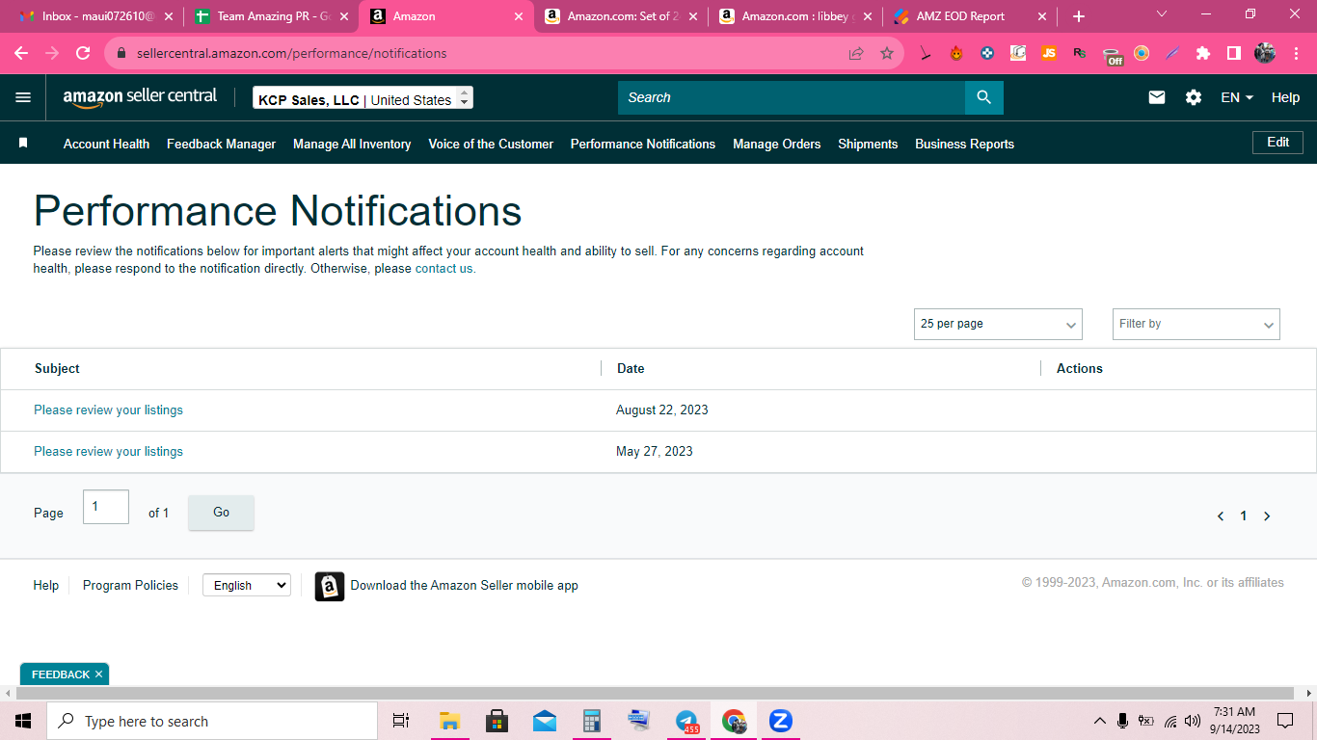The width and height of the screenshot is (1317, 740).
Task: Click the share page icon
Action: tap(856, 53)
